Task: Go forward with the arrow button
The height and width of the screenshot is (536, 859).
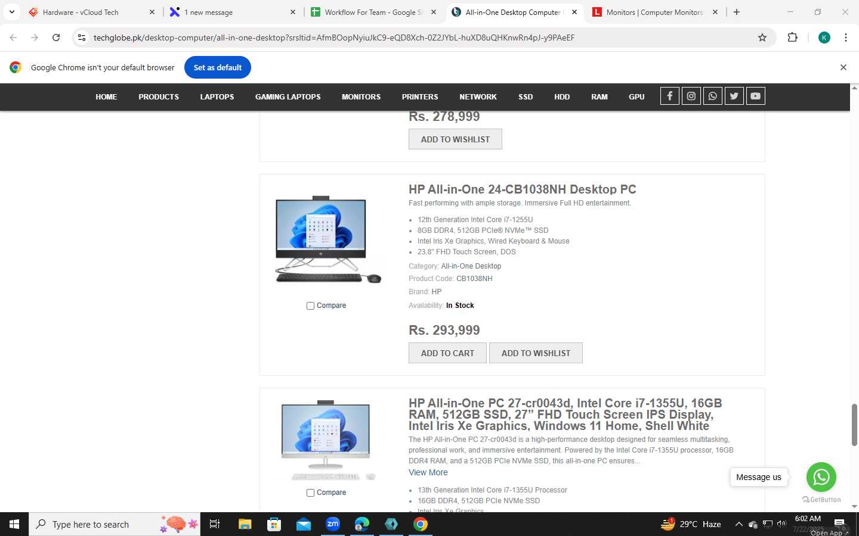Action: (35, 38)
